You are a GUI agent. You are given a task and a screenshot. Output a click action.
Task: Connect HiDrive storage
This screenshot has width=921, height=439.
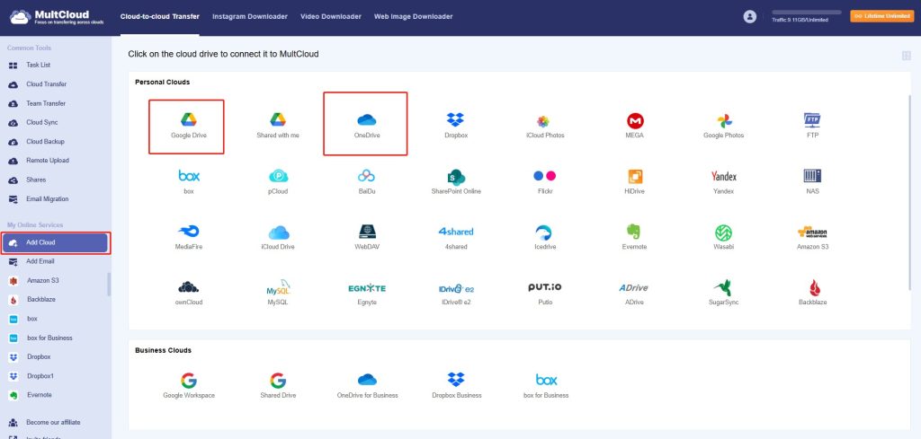[x=635, y=182]
